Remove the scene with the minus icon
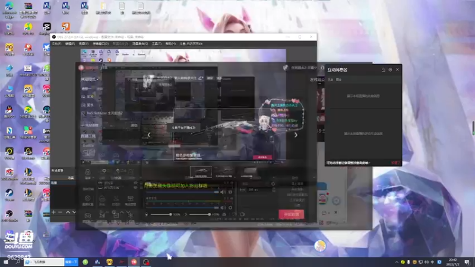 point(60,212)
